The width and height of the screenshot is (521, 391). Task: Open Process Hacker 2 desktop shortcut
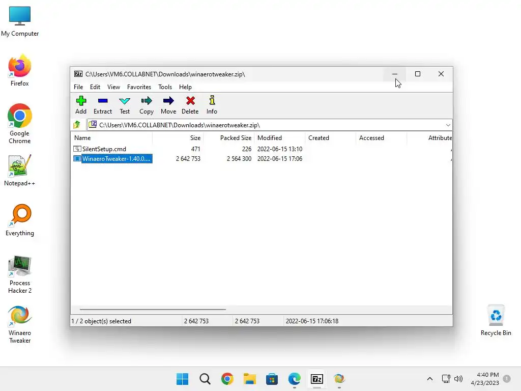pos(20,274)
